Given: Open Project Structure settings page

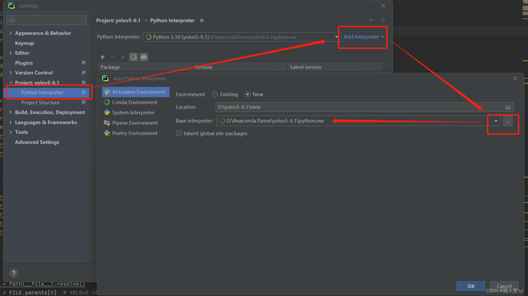Looking at the screenshot, I should point(40,102).
